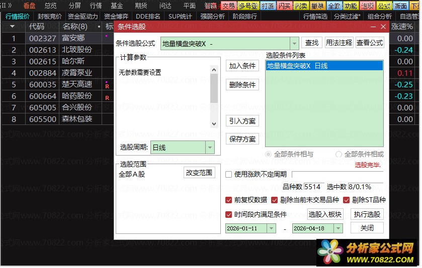Open the 选股周期 日线 dropdown
The height and width of the screenshot is (268, 422).
pos(210,148)
